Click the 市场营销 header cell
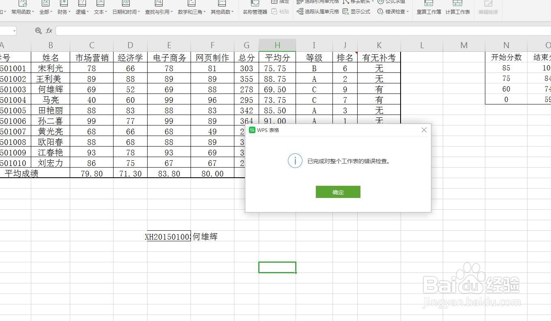551x321 pixels. 92,57
